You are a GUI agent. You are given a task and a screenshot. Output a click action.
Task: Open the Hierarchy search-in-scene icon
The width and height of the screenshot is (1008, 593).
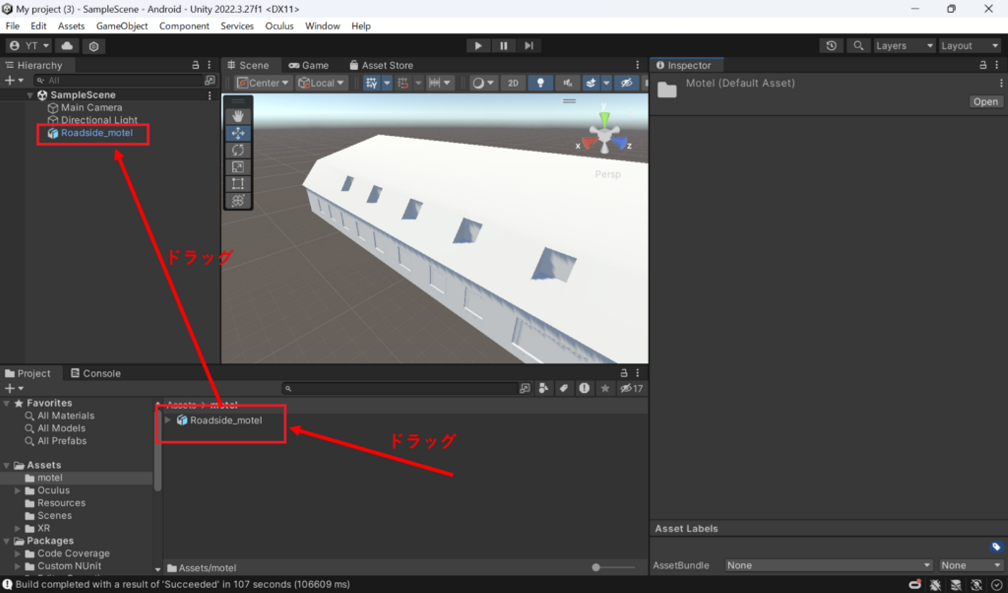(209, 81)
